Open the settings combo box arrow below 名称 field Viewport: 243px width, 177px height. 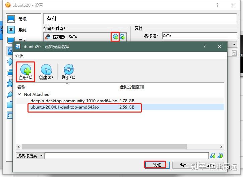tap(234, 44)
